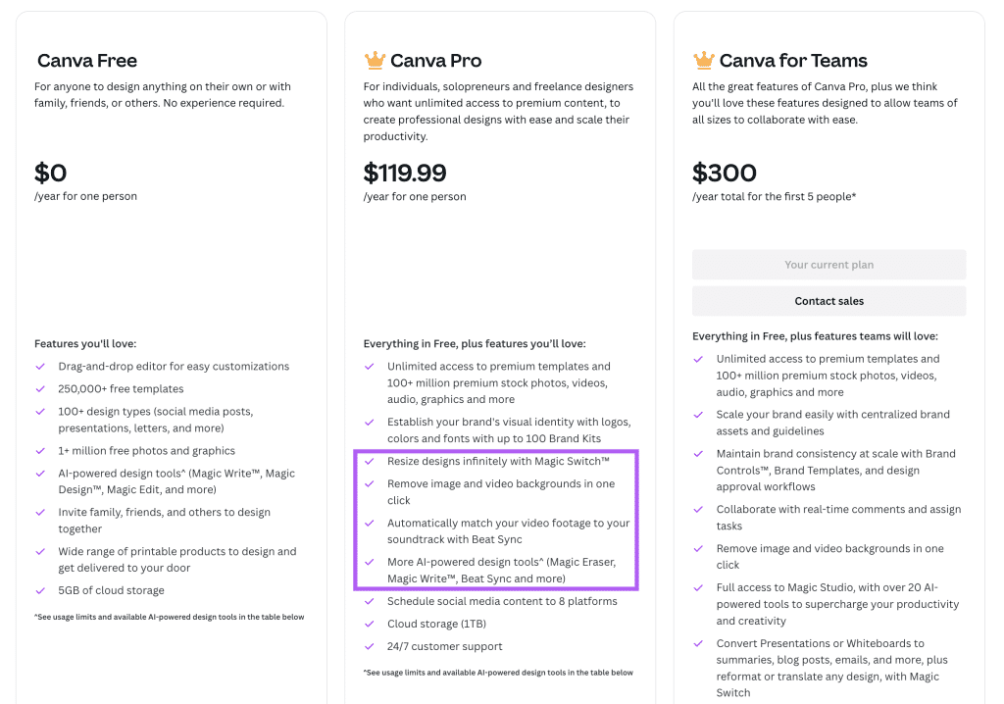This screenshot has width=1004, height=704.
Task: Click the Full access to Magic Studio feature
Action: [x=837, y=604]
